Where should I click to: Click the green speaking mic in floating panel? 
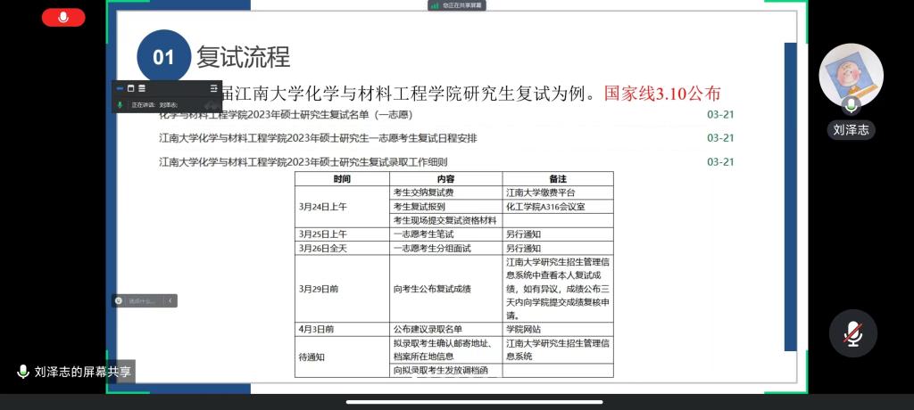click(x=120, y=104)
